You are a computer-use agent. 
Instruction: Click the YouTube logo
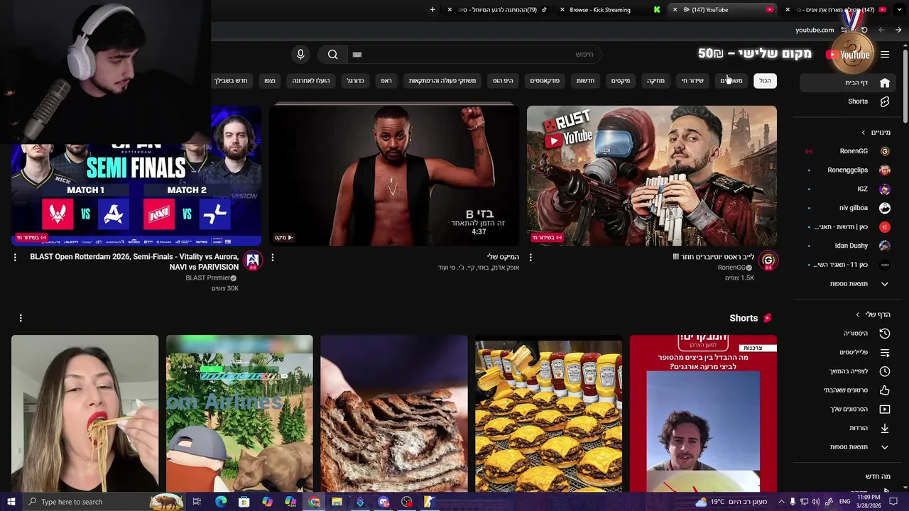pyautogui.click(x=849, y=55)
